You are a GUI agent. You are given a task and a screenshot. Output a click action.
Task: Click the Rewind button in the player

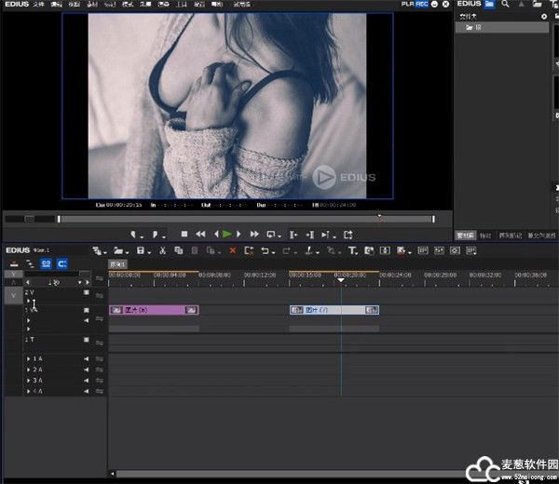pyautogui.click(x=200, y=235)
